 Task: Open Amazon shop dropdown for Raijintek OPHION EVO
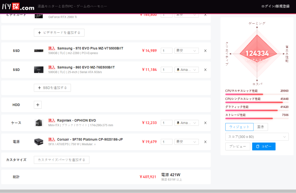186,123
